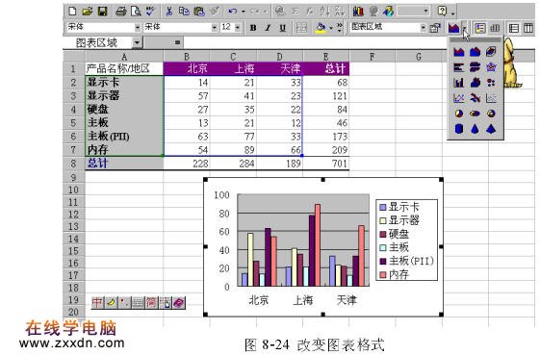540x355 pixels.
Task: Toggle the chart Data Table button
Action: tap(495, 28)
